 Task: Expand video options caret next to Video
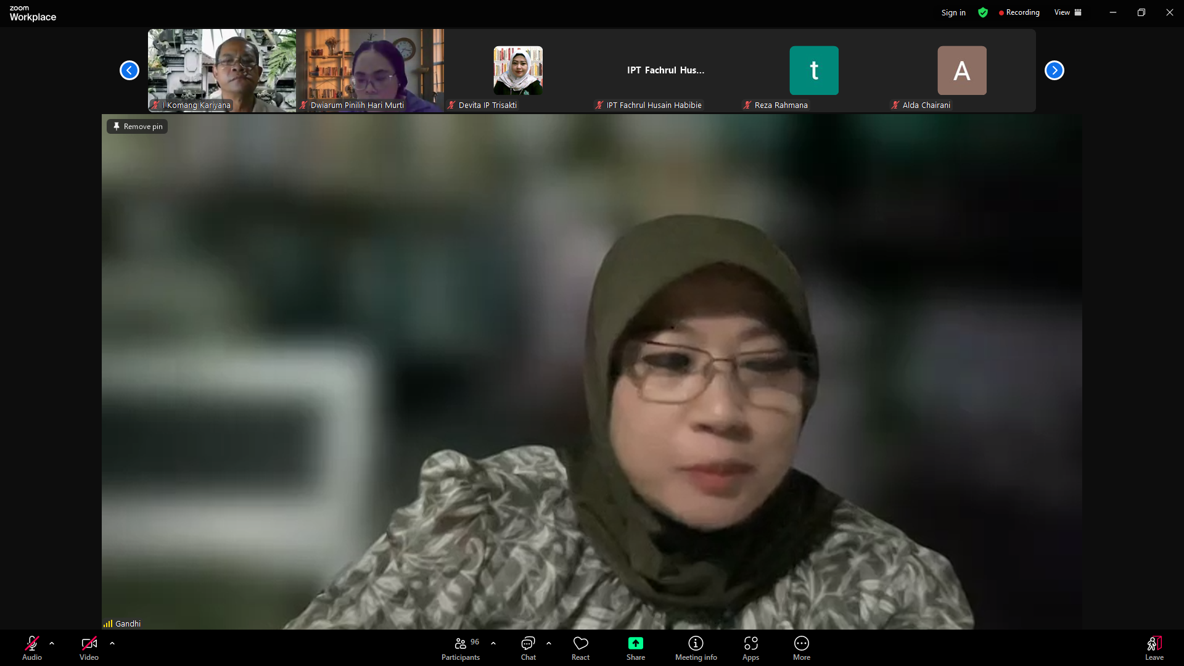(112, 643)
